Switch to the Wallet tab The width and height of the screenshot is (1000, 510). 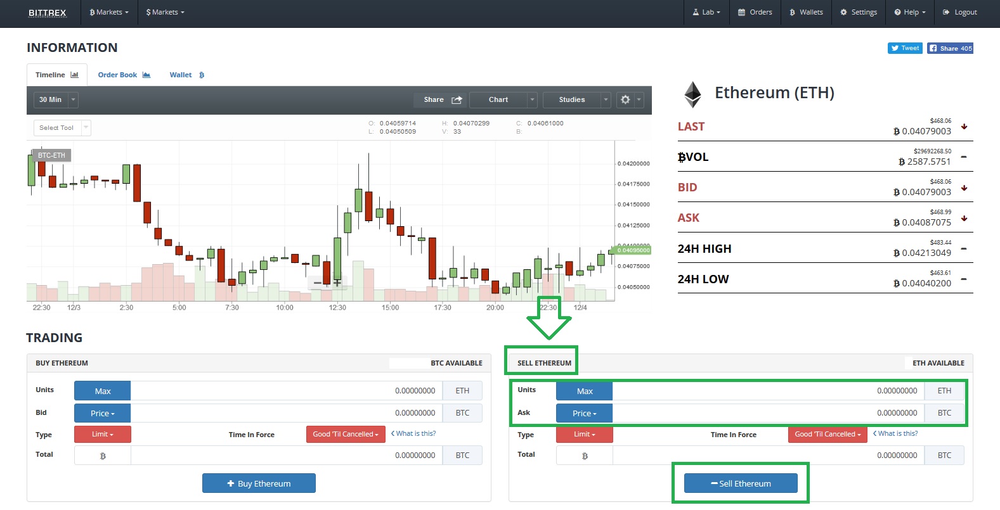click(x=187, y=75)
